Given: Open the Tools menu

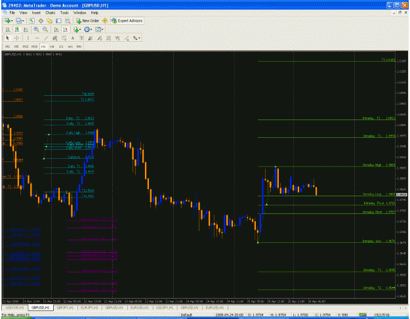Looking at the screenshot, I should [64, 12].
